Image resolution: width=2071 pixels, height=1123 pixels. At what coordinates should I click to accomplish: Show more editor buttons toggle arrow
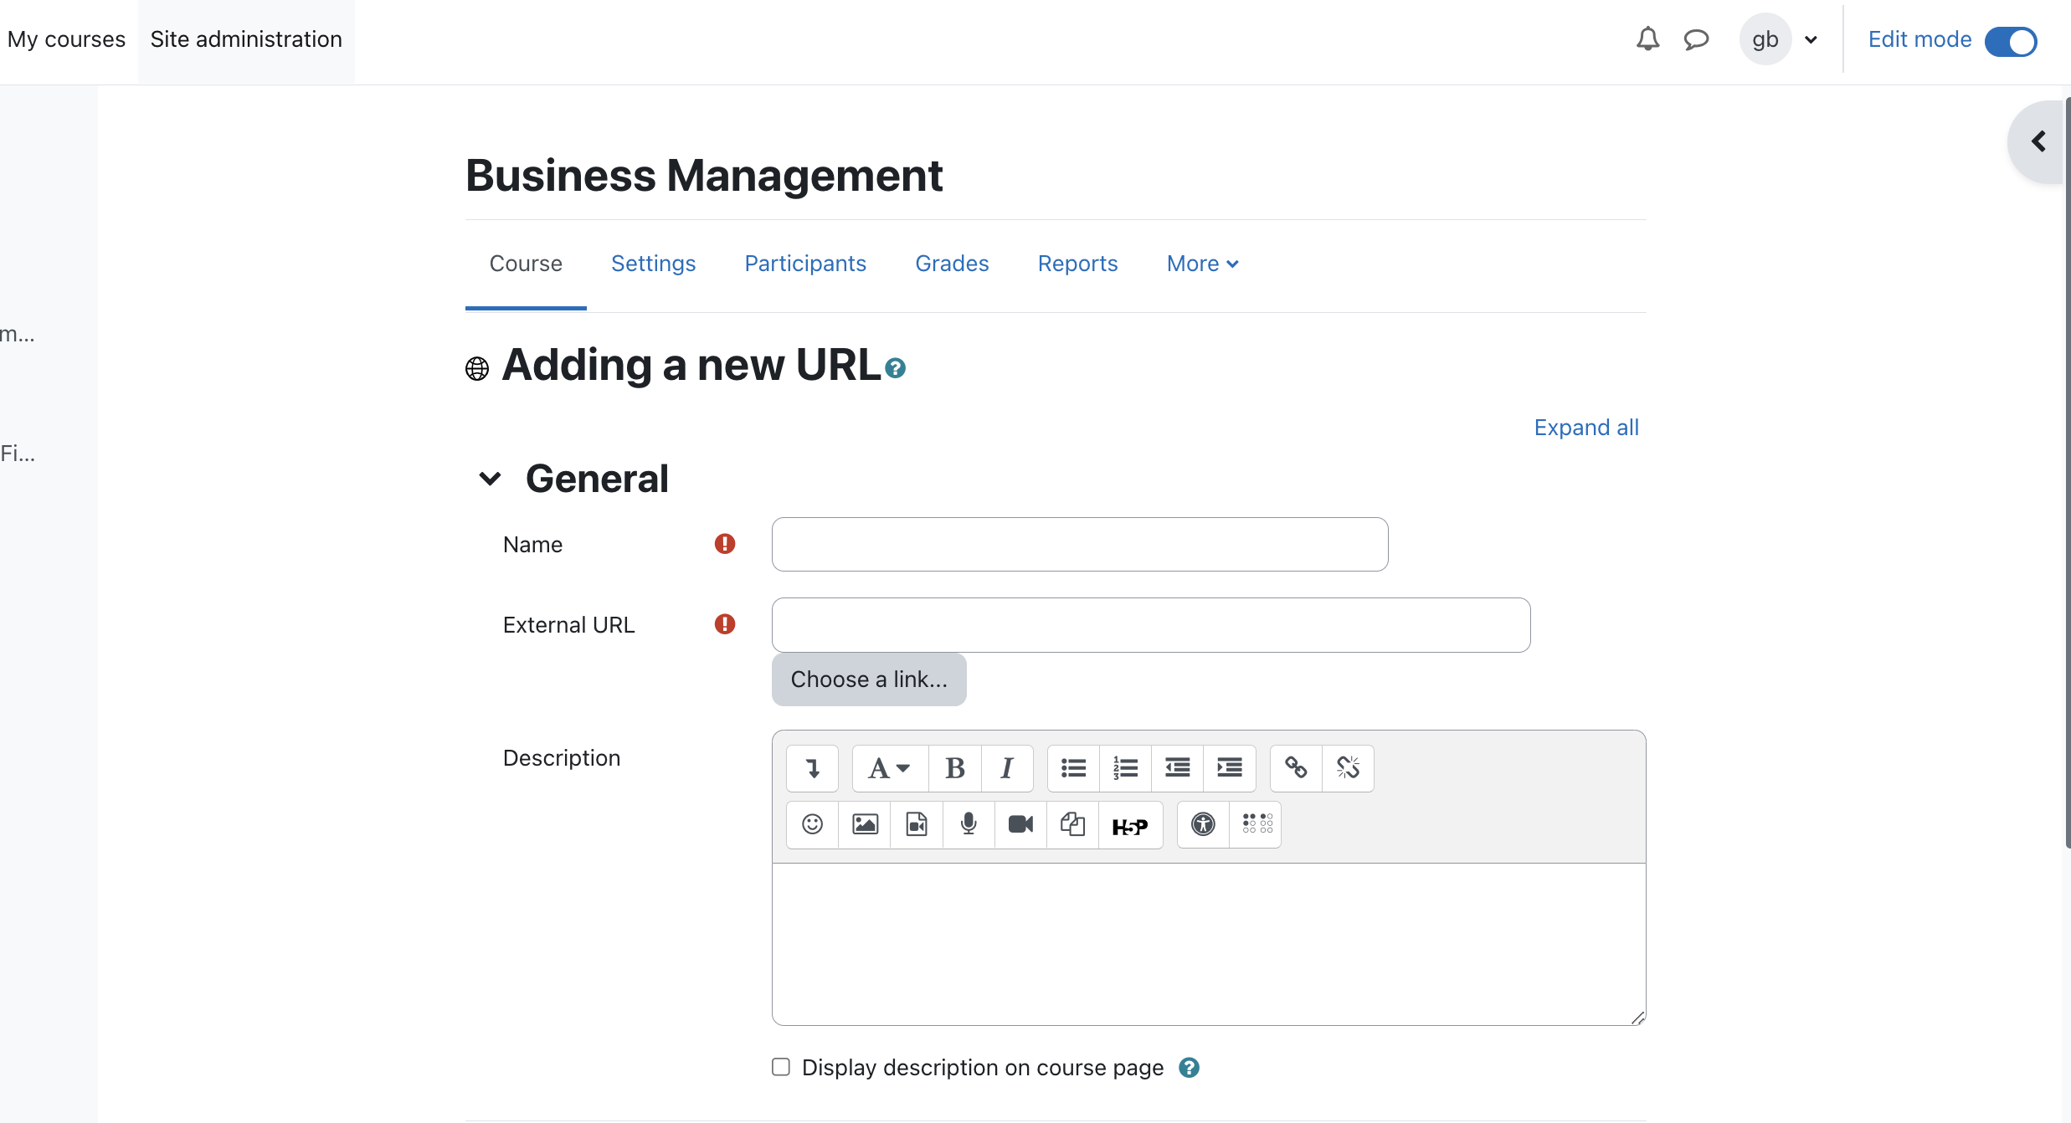click(812, 768)
